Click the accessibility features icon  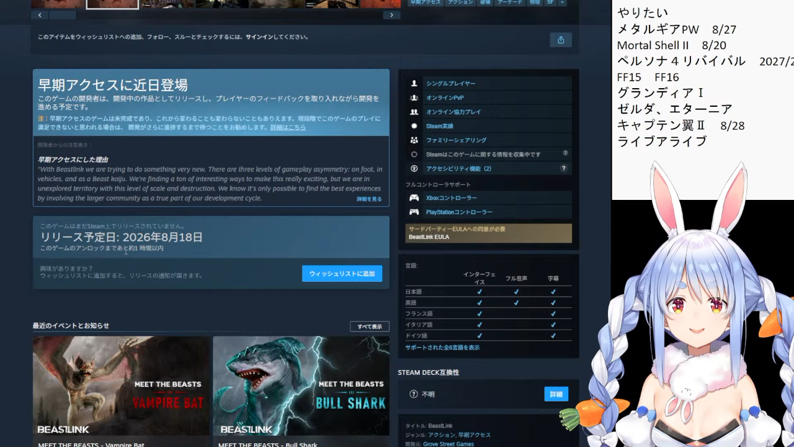(x=414, y=168)
